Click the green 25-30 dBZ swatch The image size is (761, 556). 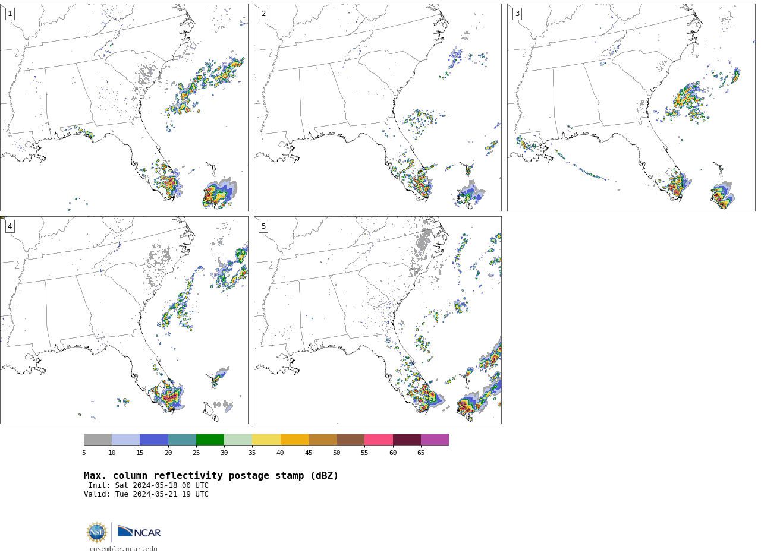click(x=210, y=440)
